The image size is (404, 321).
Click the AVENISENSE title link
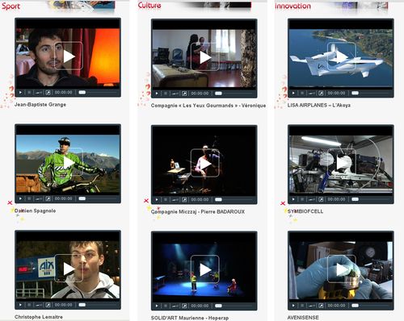click(303, 318)
